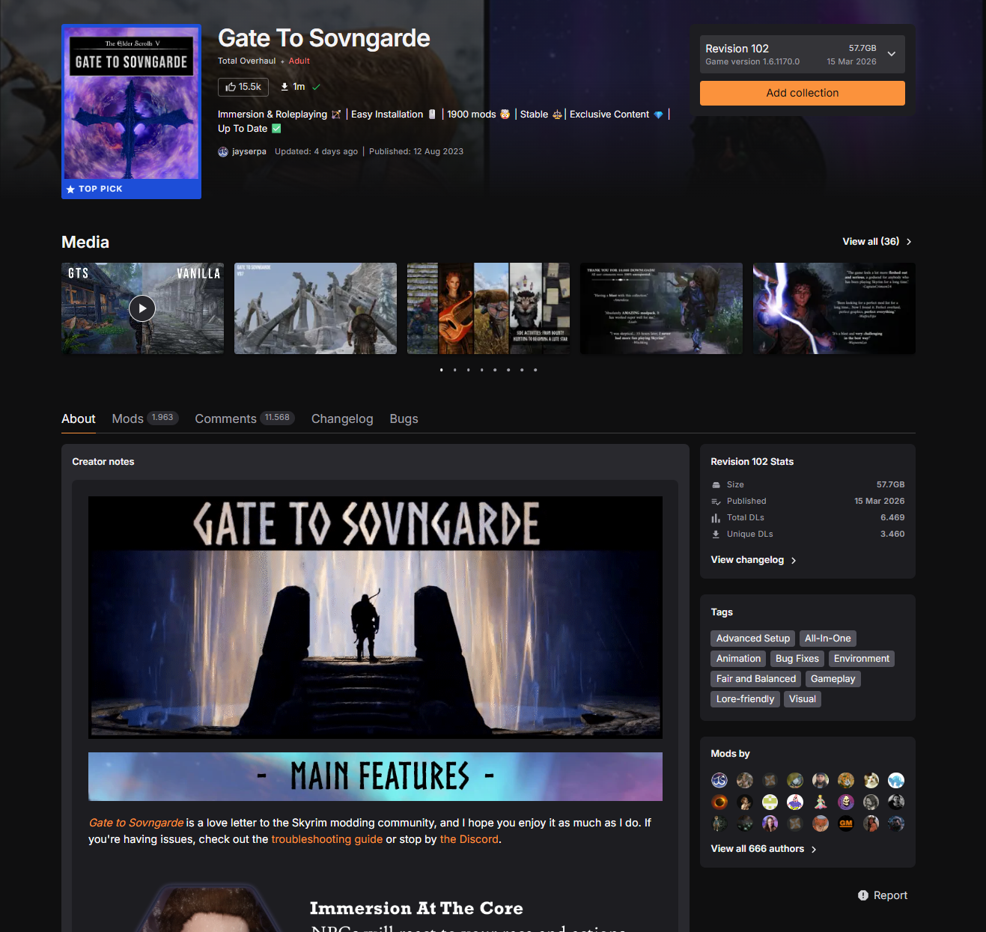Click the first author avatar under Mods by
This screenshot has width=986, height=932.
719,781
